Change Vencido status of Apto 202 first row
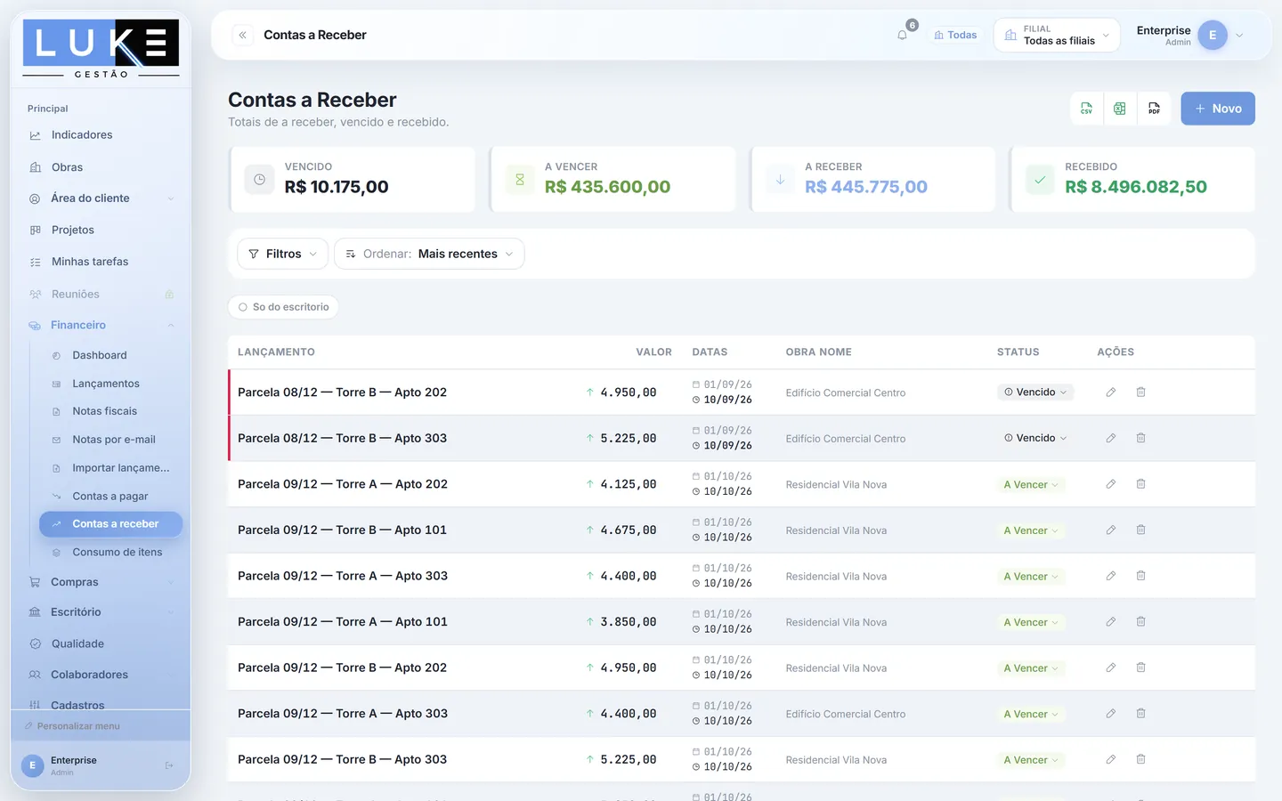The image size is (1282, 801). click(1035, 392)
